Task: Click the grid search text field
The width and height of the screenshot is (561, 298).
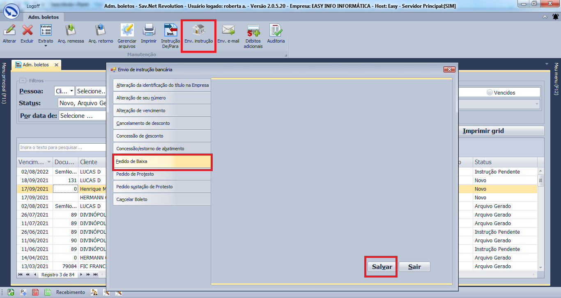Action: (x=62, y=147)
